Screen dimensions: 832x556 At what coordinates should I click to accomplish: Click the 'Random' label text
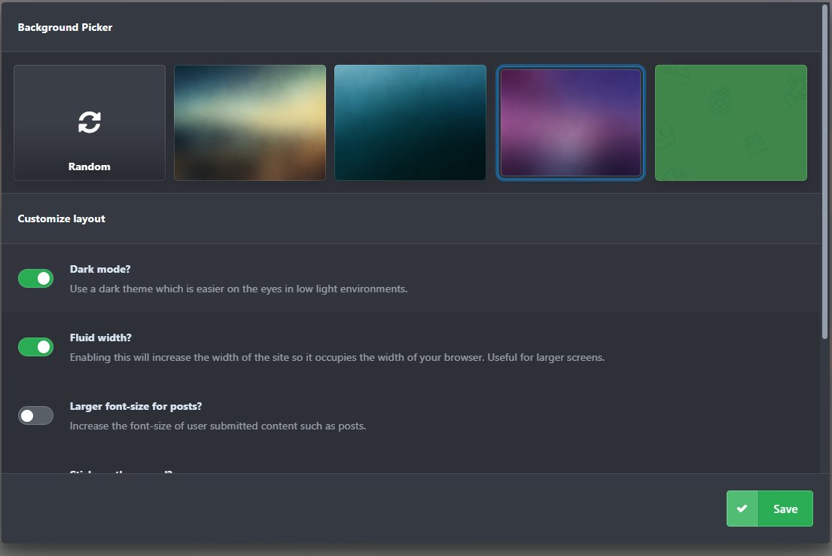click(89, 166)
